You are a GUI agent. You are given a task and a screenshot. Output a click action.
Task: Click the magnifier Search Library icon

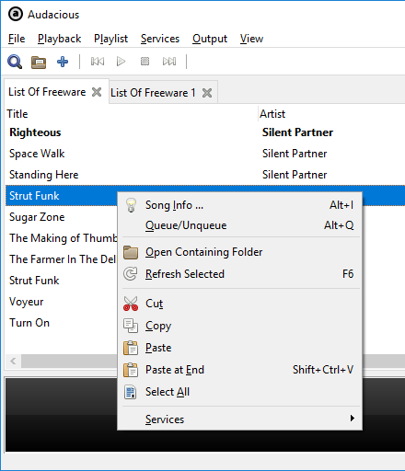click(15, 62)
